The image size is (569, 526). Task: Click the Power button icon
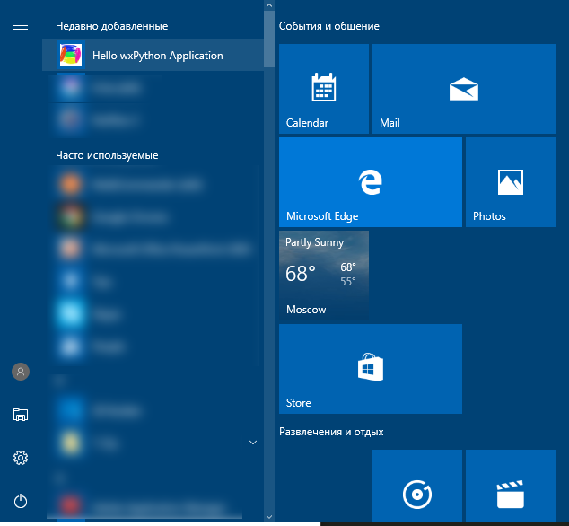pyautogui.click(x=21, y=501)
